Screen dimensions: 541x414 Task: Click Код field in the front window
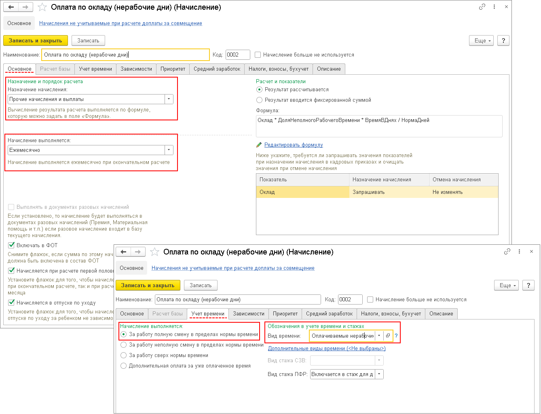(350, 300)
